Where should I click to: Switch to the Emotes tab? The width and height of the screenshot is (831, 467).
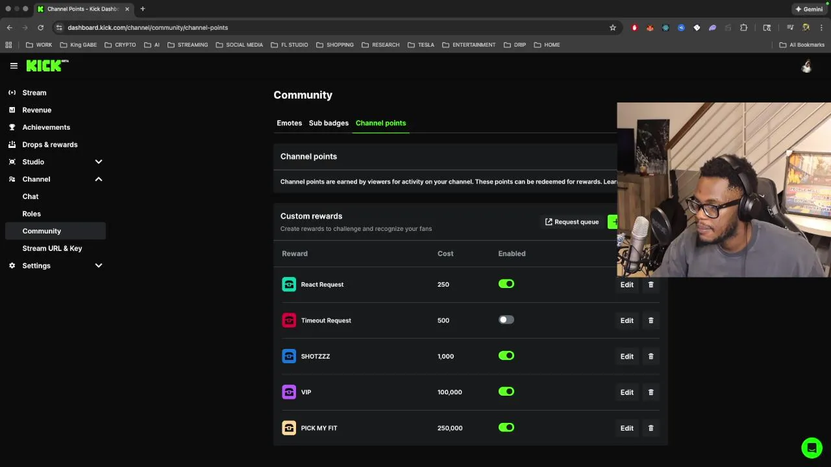pos(289,123)
